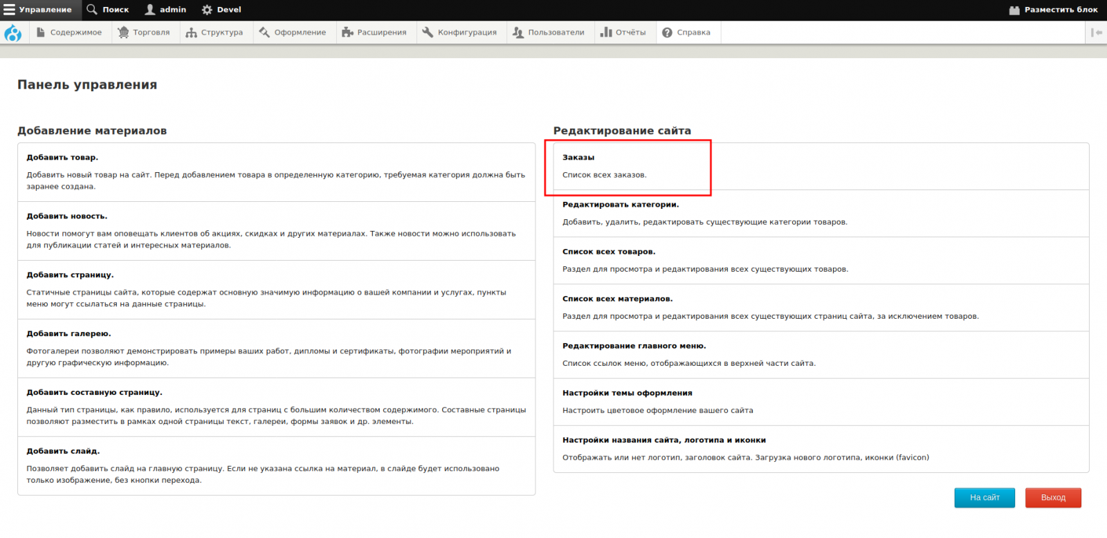Click the hamburger icon next to Управление
The image size is (1107, 538).
pos(9,10)
